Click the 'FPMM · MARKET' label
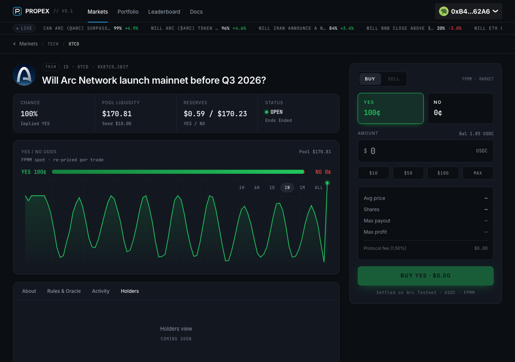Viewport: 515px width, 362px height. pos(478,79)
